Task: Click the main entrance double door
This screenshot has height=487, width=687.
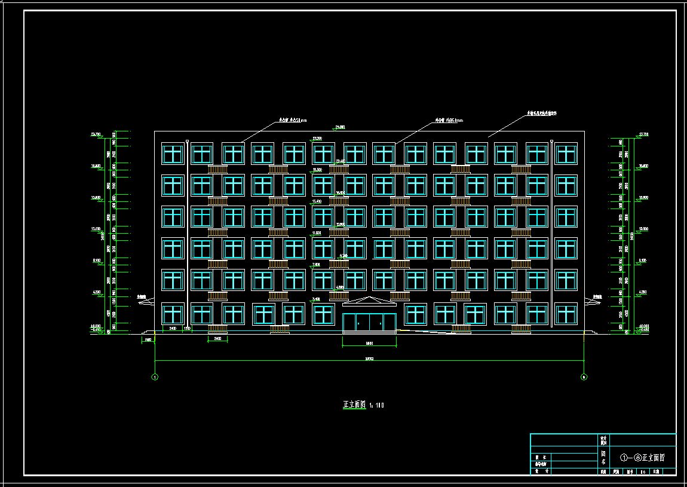Action: pyautogui.click(x=369, y=322)
